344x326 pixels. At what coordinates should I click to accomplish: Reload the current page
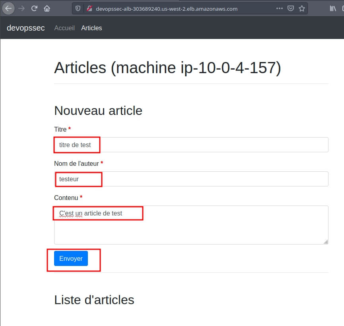point(34,8)
